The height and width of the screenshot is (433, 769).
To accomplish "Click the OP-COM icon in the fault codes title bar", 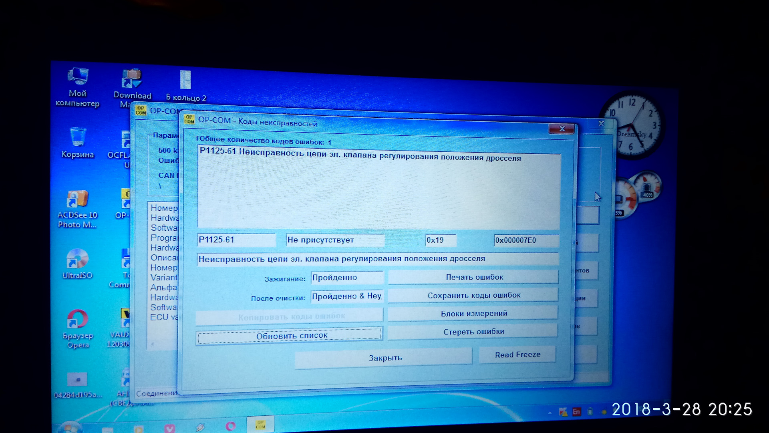I will click(x=189, y=119).
